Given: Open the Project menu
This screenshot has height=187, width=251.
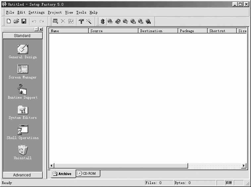Looking at the screenshot, I should click(x=55, y=13).
